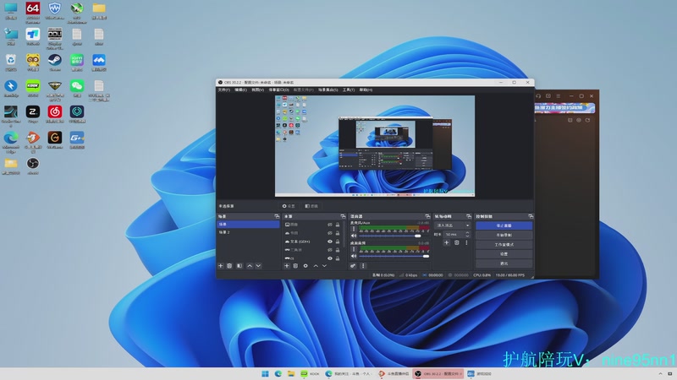
Task: Open the AIDA64 desktop icon
Action: pos(33,11)
